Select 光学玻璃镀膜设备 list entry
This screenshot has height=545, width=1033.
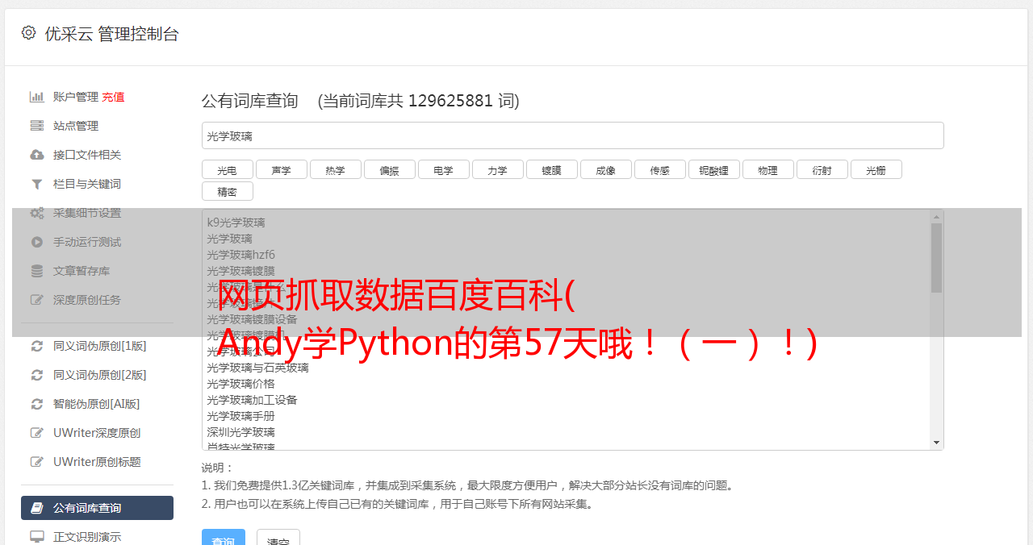pos(567,319)
